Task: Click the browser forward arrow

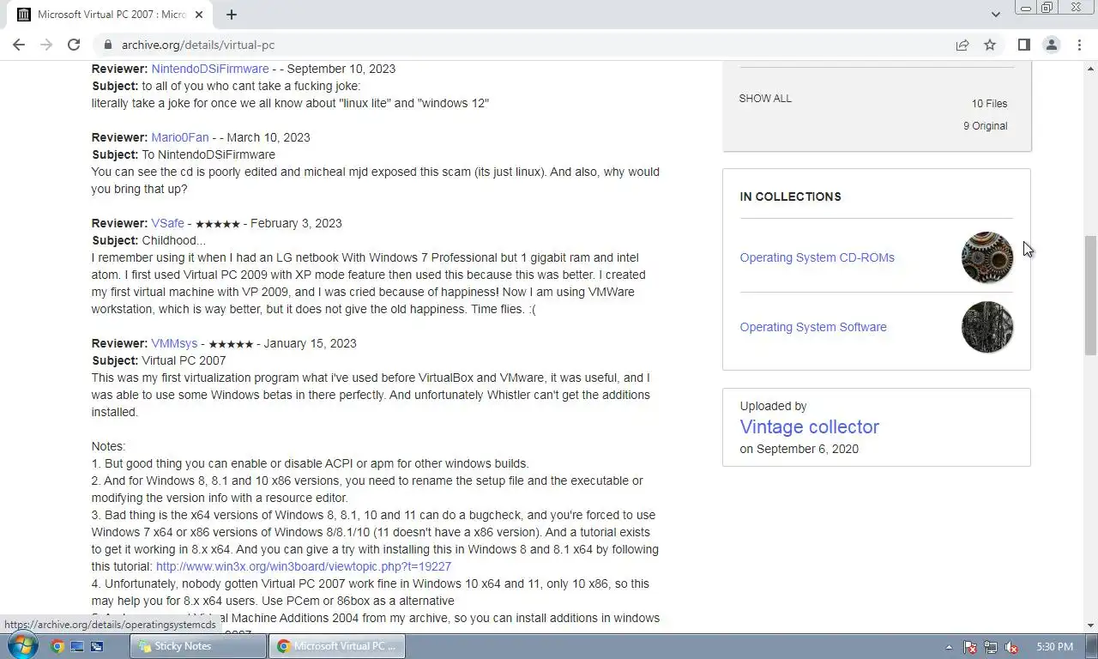Action: [46, 45]
